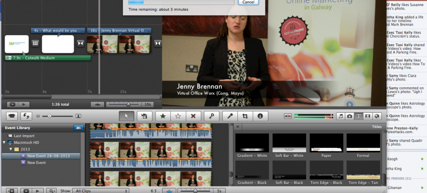The height and width of the screenshot is (193, 427).
Task: Open the keyword filter search button
Action: 51,191
